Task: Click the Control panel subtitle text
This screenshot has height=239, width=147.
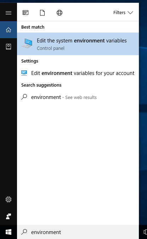Action: click(x=51, y=48)
